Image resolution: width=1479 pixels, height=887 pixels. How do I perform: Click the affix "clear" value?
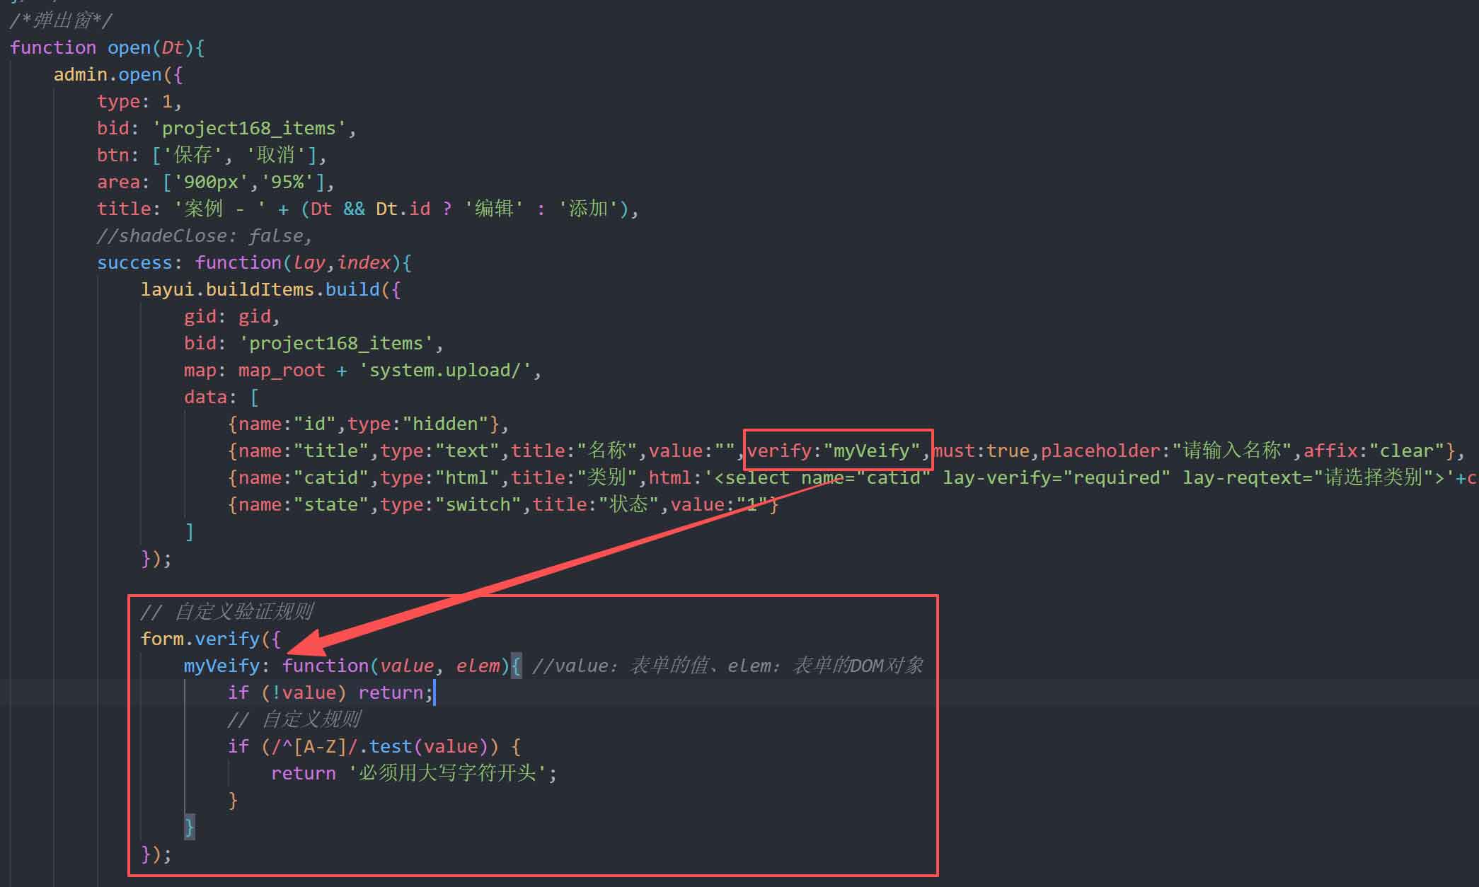pos(1405,451)
